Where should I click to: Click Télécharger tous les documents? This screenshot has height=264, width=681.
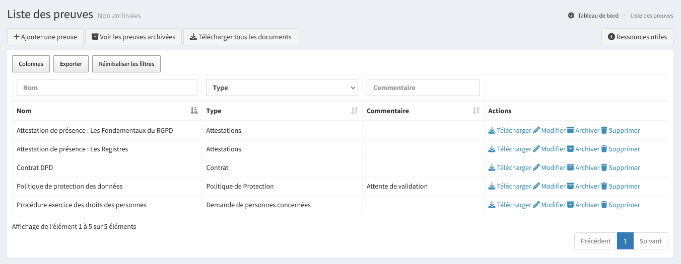[240, 37]
